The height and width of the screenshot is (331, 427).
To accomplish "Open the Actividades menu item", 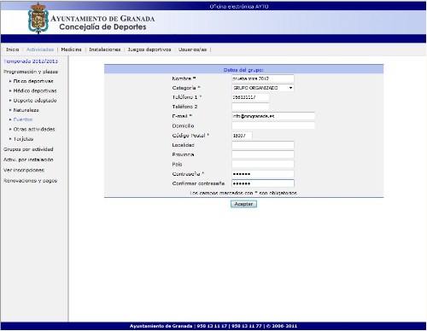I will click(x=40, y=49).
